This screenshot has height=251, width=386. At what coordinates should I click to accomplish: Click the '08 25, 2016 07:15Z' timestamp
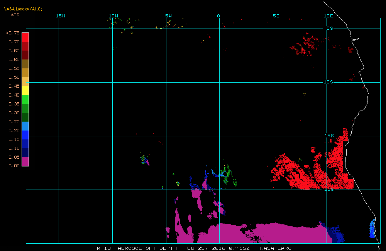[x=218, y=248]
